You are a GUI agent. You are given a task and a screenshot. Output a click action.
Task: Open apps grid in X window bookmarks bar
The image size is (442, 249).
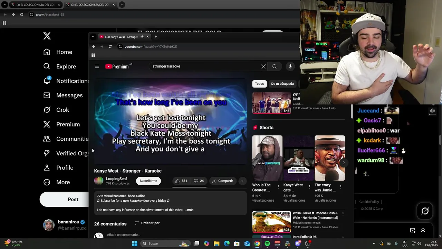tap(4, 23)
